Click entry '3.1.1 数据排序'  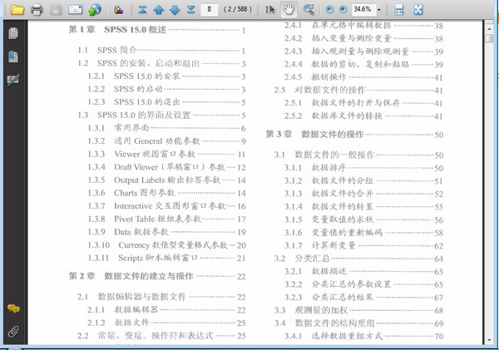(315, 168)
